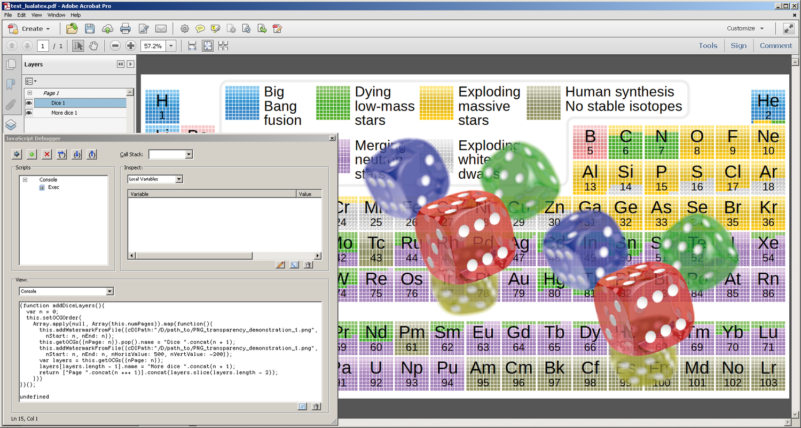Viewport: 801px width, 428px height.
Task: Click the Step Over debugger icon
Action: click(62, 154)
